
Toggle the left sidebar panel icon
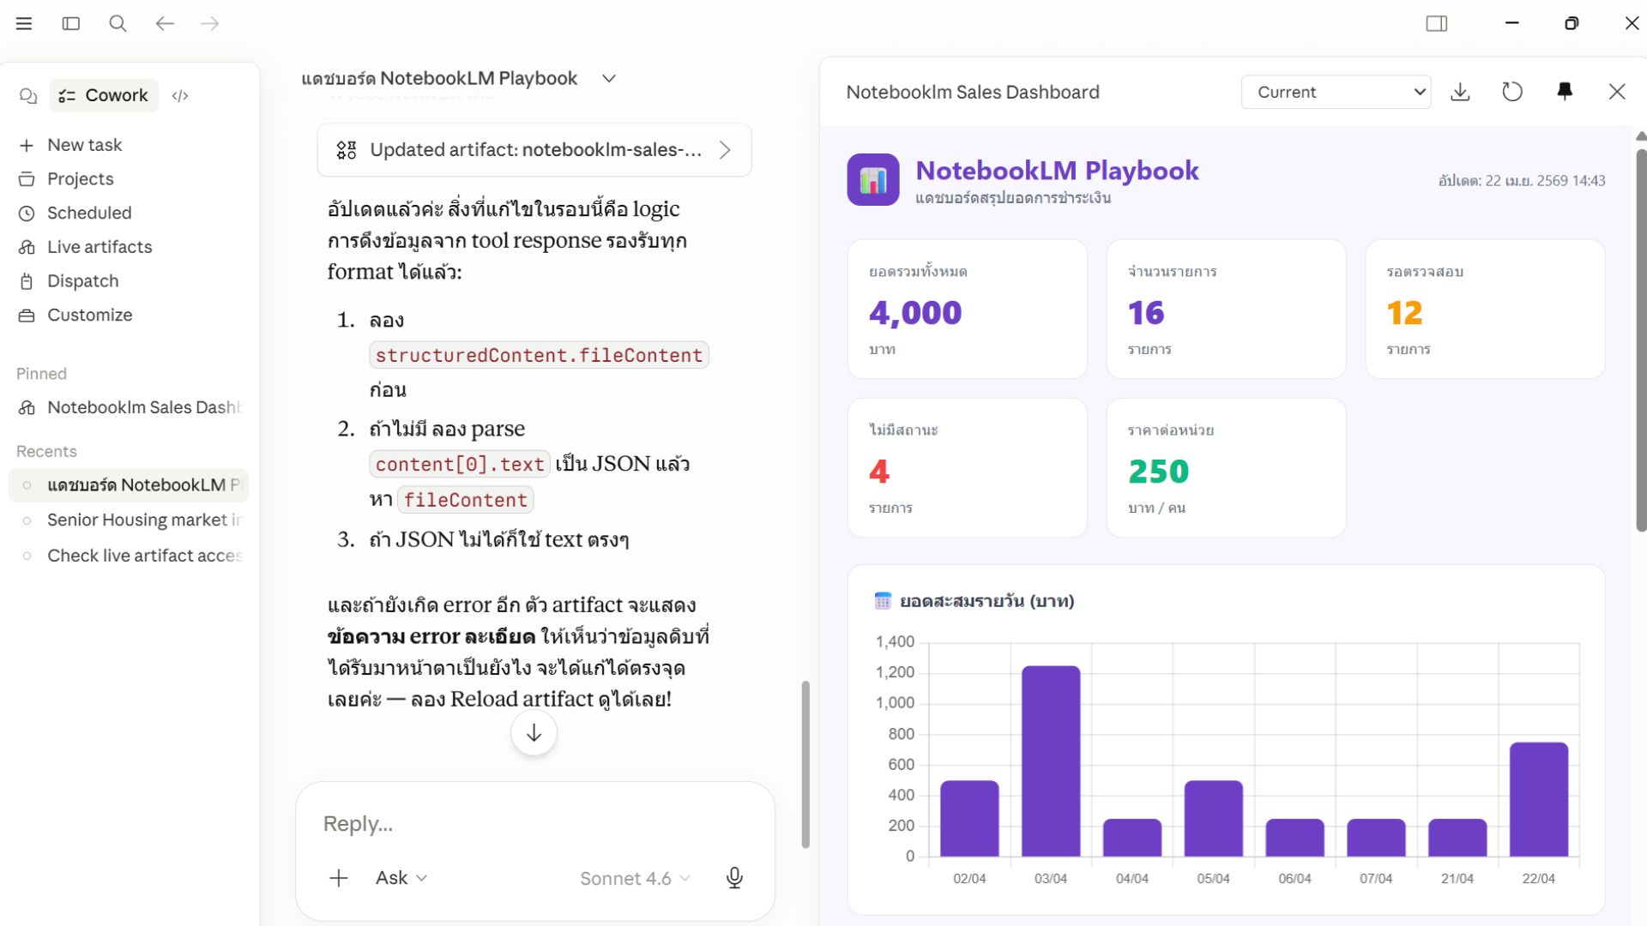[x=71, y=24]
